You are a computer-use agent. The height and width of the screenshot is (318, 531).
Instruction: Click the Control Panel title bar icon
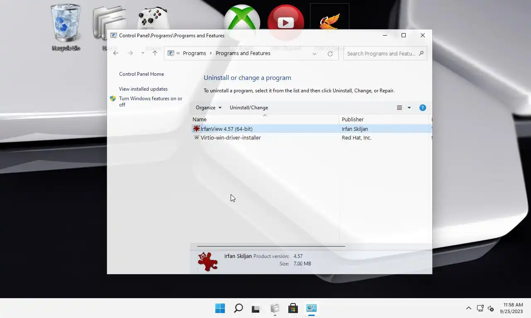pos(114,36)
